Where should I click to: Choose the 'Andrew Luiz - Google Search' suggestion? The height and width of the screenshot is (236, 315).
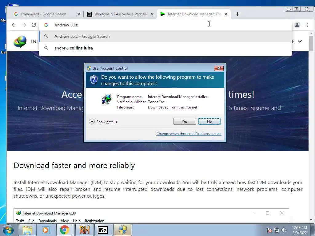tap(165, 36)
